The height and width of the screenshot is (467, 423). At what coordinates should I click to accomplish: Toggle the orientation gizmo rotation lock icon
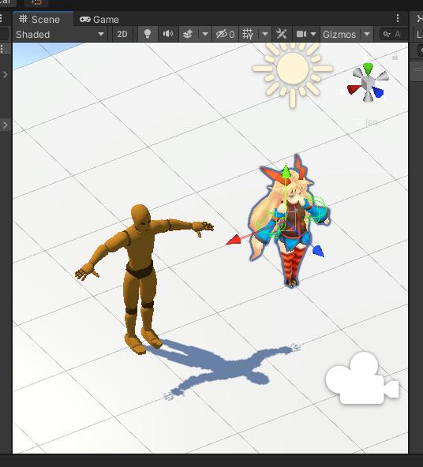[x=395, y=56]
